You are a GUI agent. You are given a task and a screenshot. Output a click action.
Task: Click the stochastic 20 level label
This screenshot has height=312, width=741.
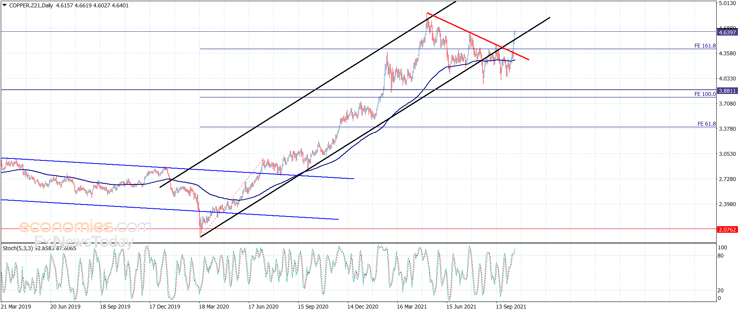click(x=721, y=290)
